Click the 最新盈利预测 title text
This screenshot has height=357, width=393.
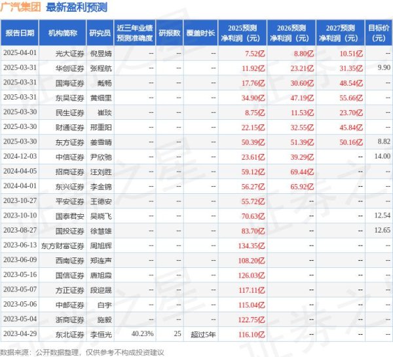coord(77,7)
